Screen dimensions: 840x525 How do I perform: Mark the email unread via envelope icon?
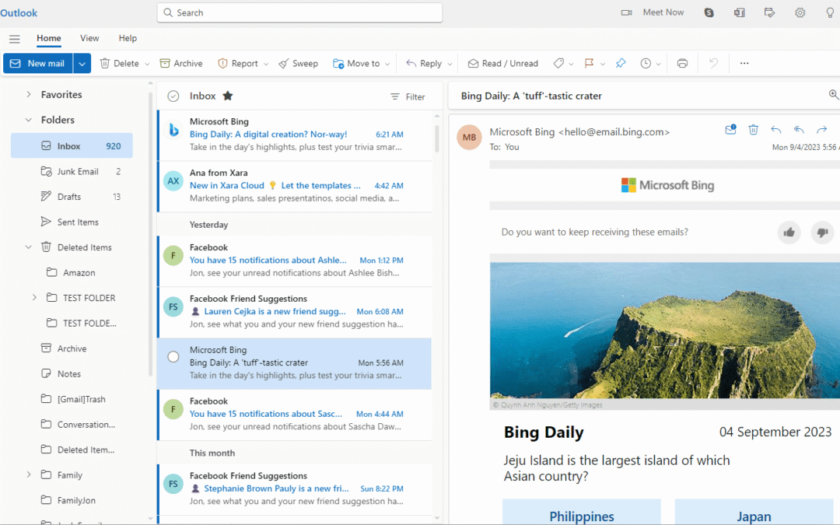730,129
